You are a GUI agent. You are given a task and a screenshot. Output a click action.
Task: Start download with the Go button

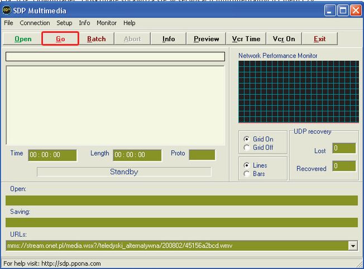[60, 38]
